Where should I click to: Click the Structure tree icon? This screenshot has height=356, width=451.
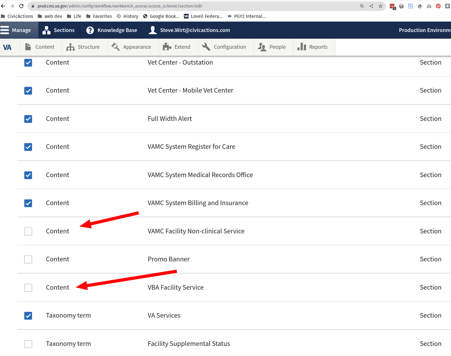(x=70, y=47)
